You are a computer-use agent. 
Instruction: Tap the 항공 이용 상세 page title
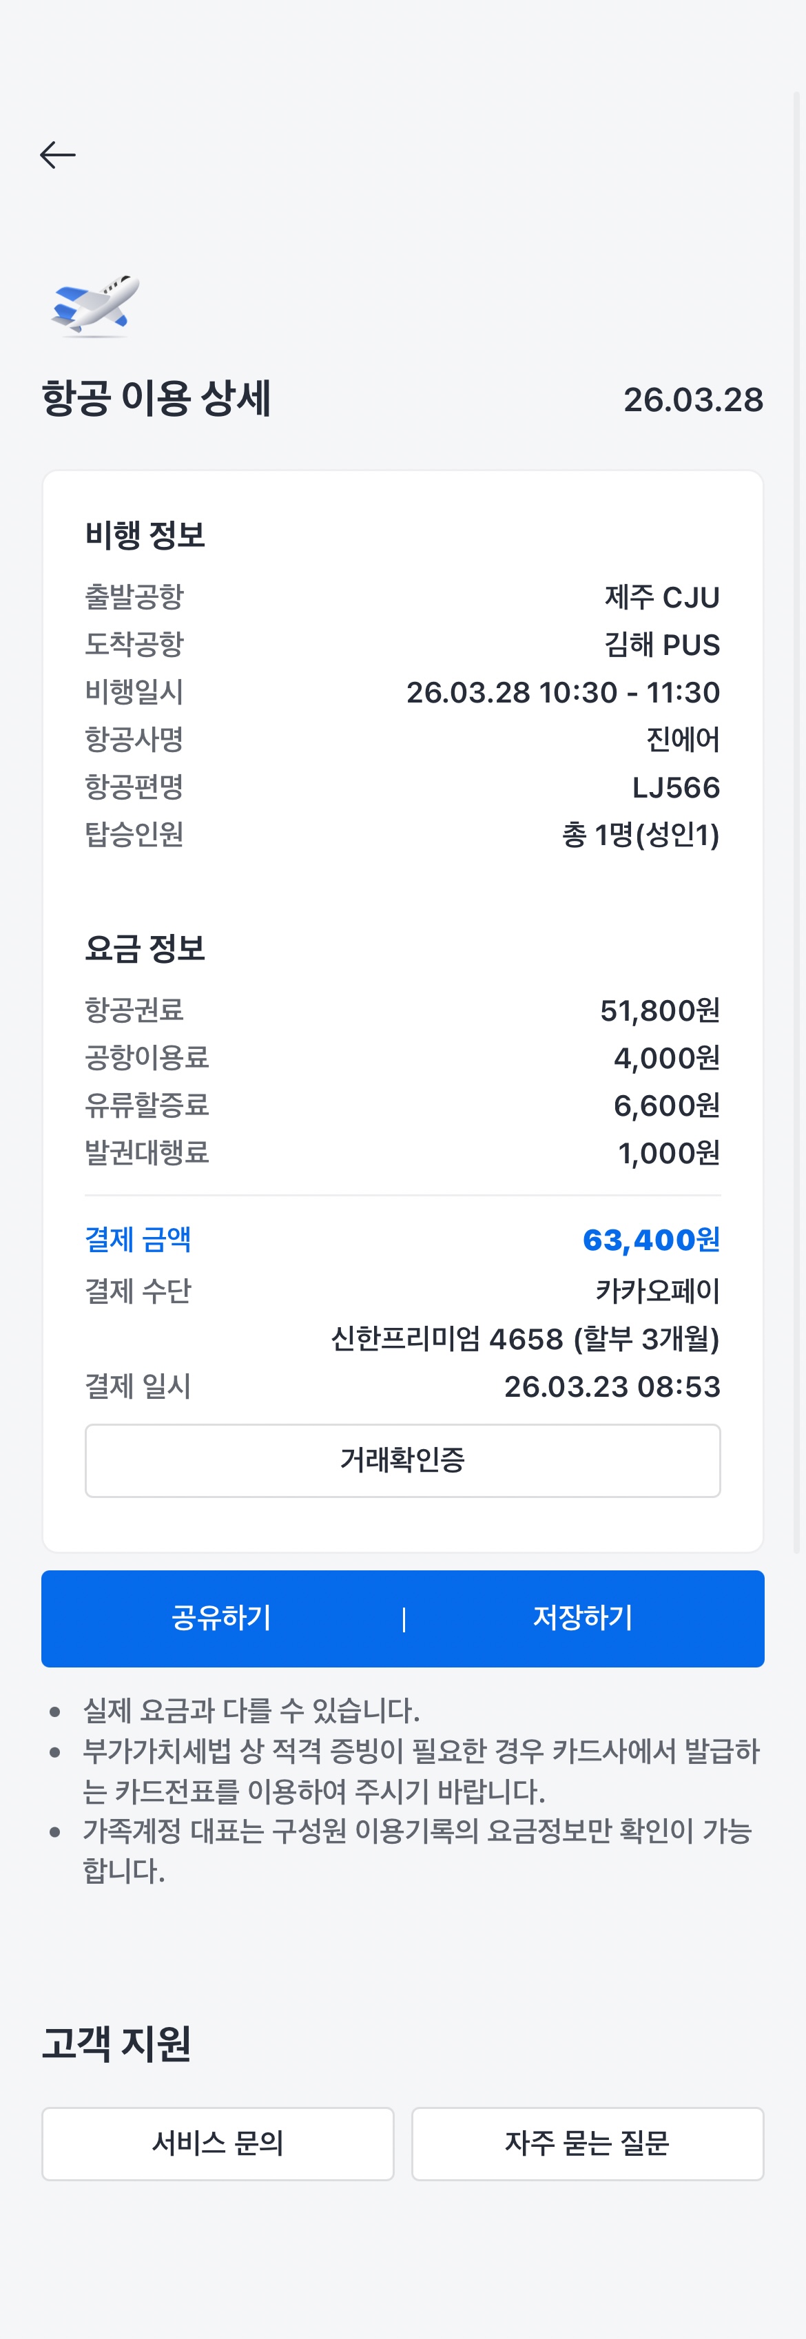(x=156, y=399)
